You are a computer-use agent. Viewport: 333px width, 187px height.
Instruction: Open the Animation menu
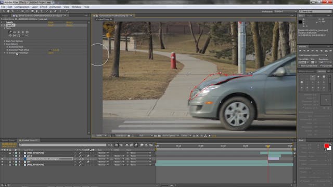(x=55, y=7)
